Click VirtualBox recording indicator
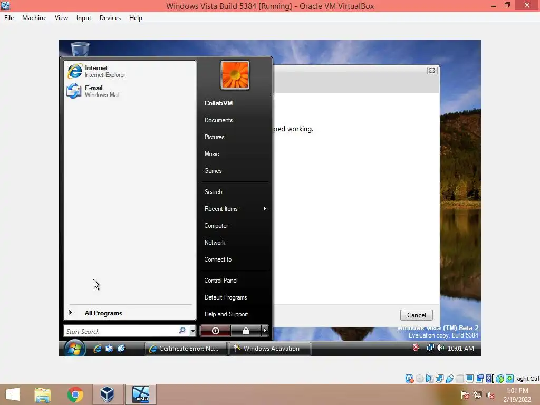The width and height of the screenshot is (540, 405). pos(479,379)
